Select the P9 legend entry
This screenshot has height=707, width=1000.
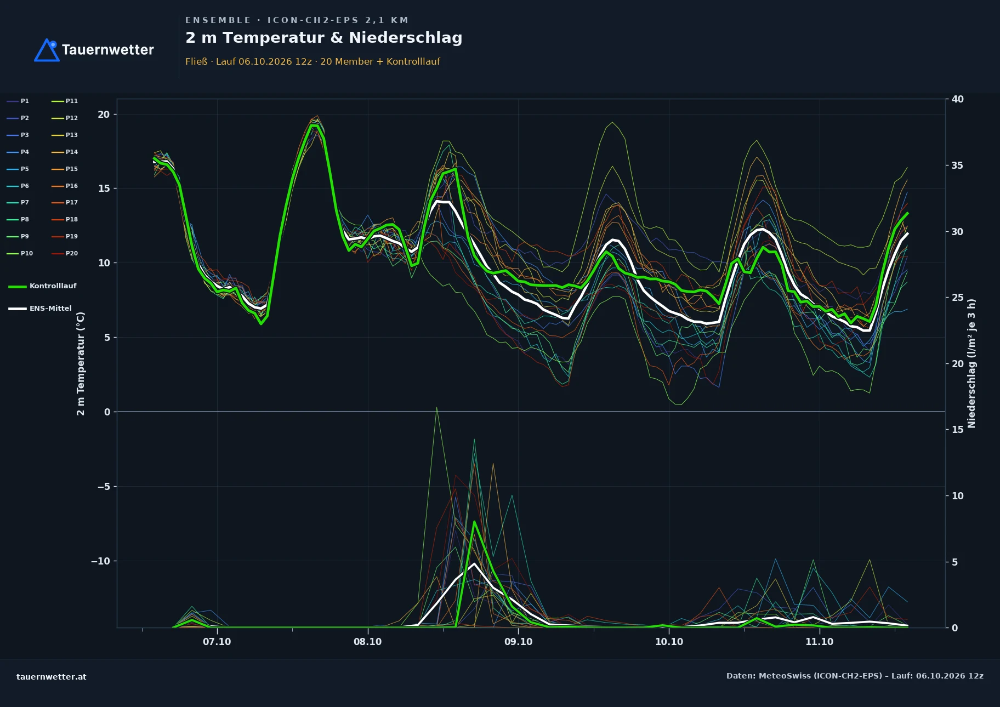18,236
